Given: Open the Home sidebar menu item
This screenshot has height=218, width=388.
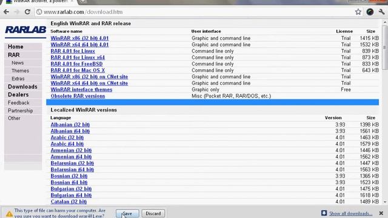Looking at the screenshot, I should [x=15, y=47].
